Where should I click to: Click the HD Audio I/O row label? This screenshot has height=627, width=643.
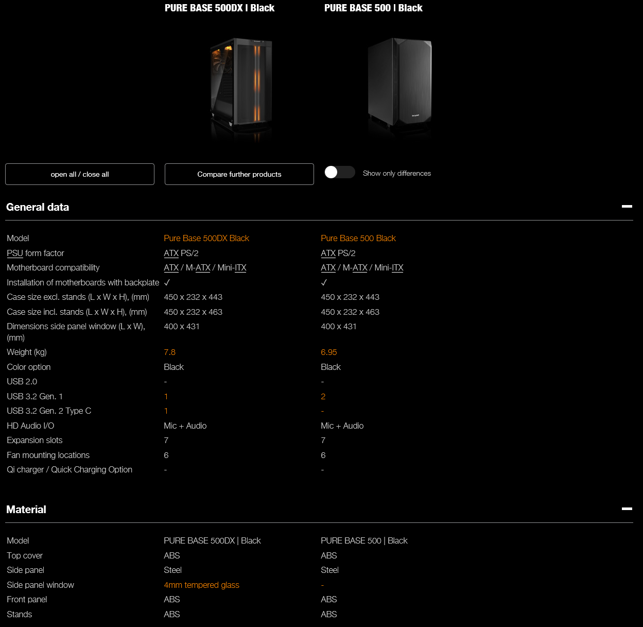tap(30, 426)
